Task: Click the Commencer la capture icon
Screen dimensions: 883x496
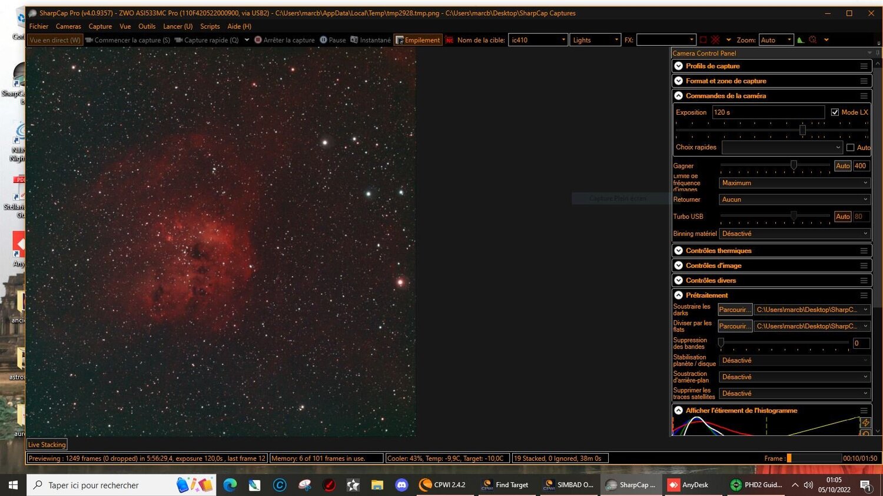Action: click(88, 39)
